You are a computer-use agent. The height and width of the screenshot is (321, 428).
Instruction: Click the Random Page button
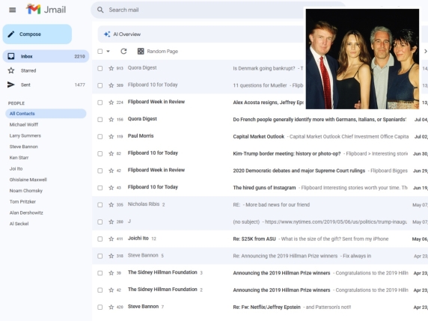158,52
